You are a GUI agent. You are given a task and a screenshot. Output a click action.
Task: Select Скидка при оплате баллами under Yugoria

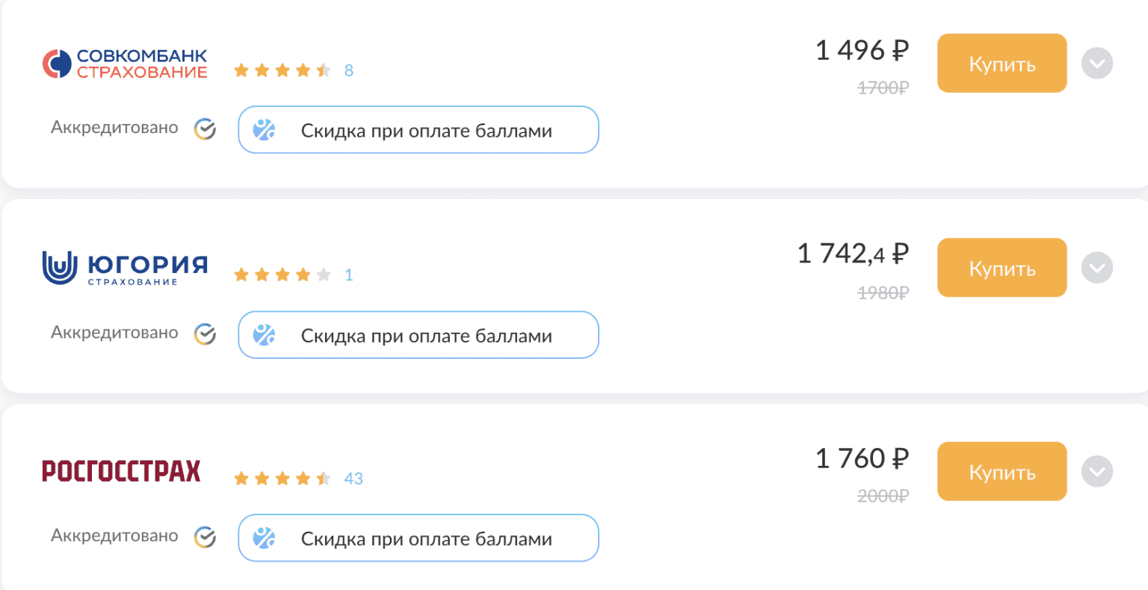click(419, 335)
